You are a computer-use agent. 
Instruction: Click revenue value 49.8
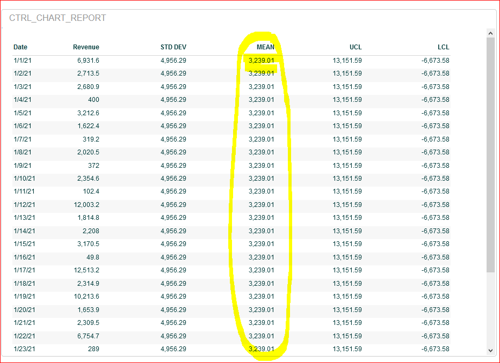click(x=93, y=257)
